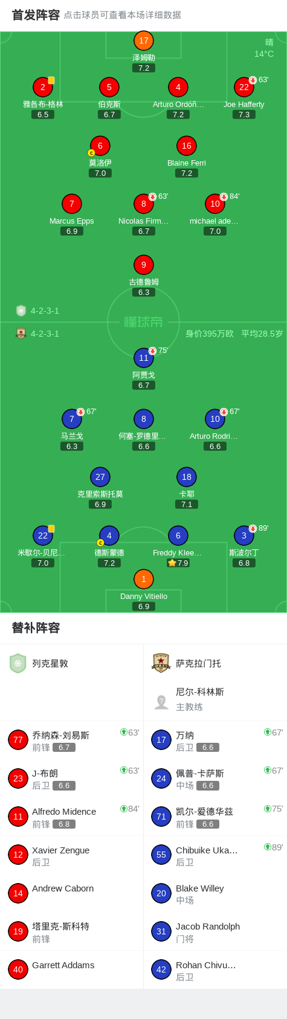
Task: Open Blaine Ferri number 16 player badge
Action: click(186, 146)
